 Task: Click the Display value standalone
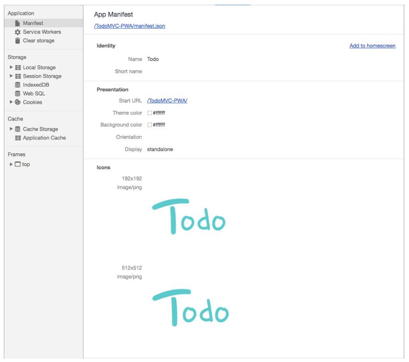coord(160,149)
